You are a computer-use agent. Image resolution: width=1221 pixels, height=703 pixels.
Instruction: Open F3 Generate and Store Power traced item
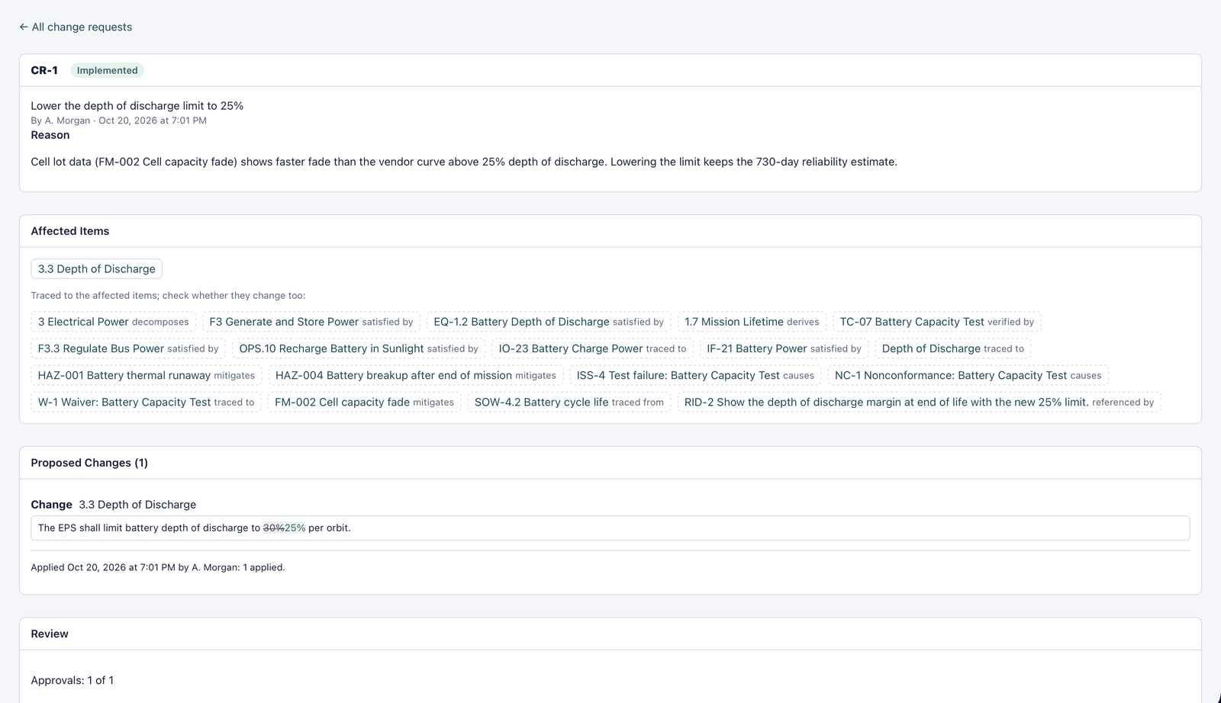pos(311,322)
